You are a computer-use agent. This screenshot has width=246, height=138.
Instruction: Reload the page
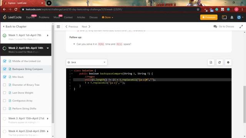coord(16,9)
